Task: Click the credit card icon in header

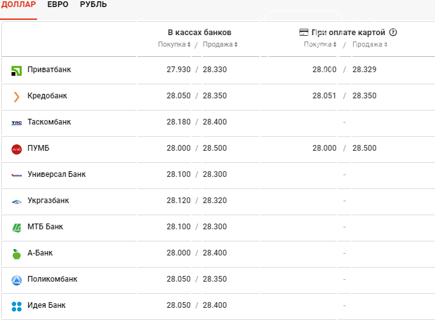Action: click(303, 33)
